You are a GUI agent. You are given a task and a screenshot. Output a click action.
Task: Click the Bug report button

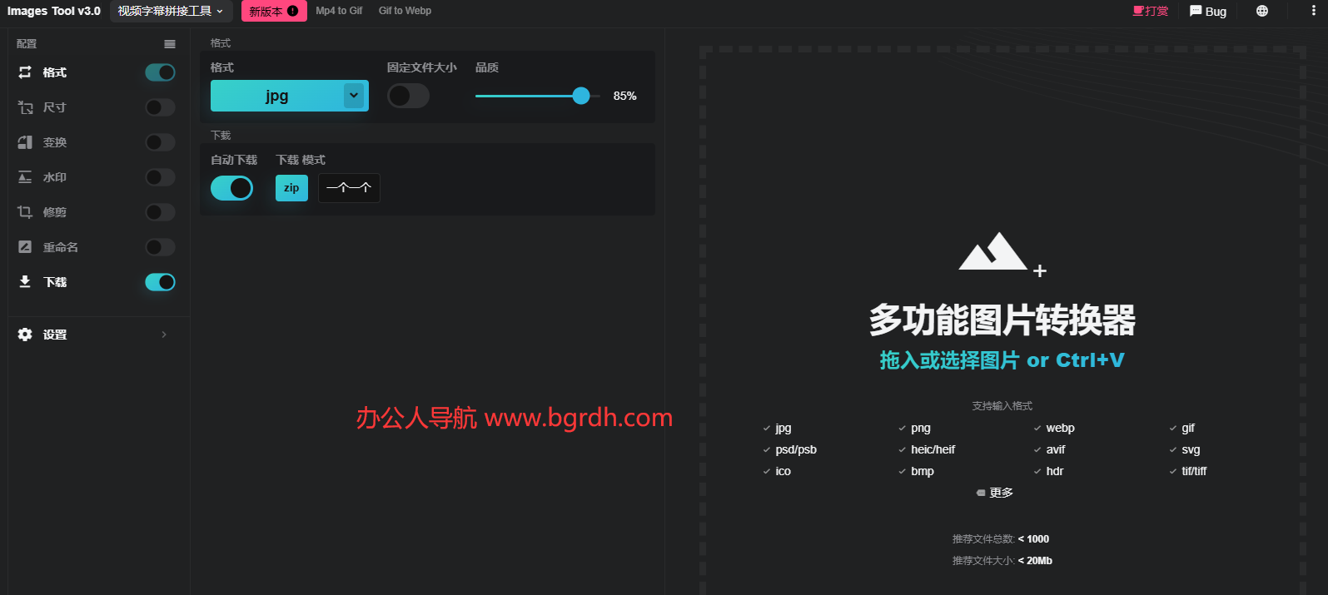[1208, 11]
